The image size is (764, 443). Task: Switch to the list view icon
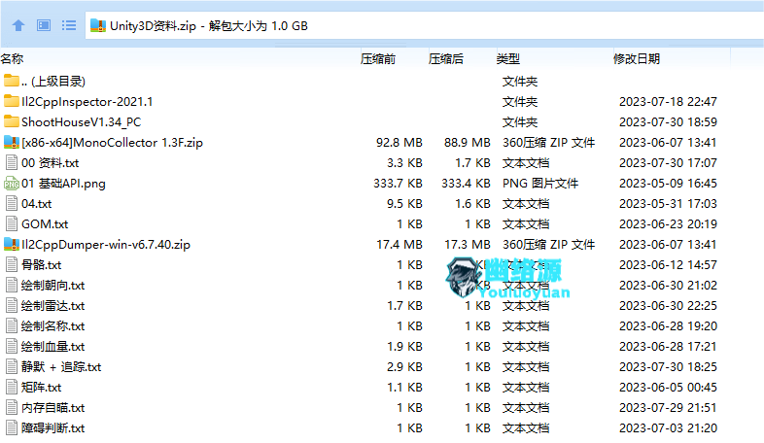69,25
